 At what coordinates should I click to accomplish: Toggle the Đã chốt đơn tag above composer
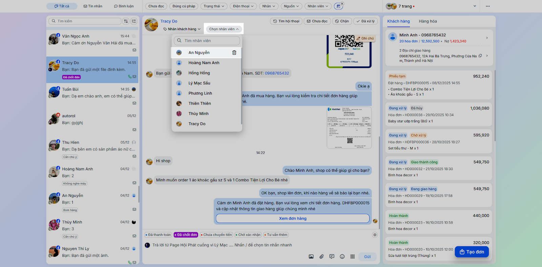pyautogui.click(x=186, y=235)
